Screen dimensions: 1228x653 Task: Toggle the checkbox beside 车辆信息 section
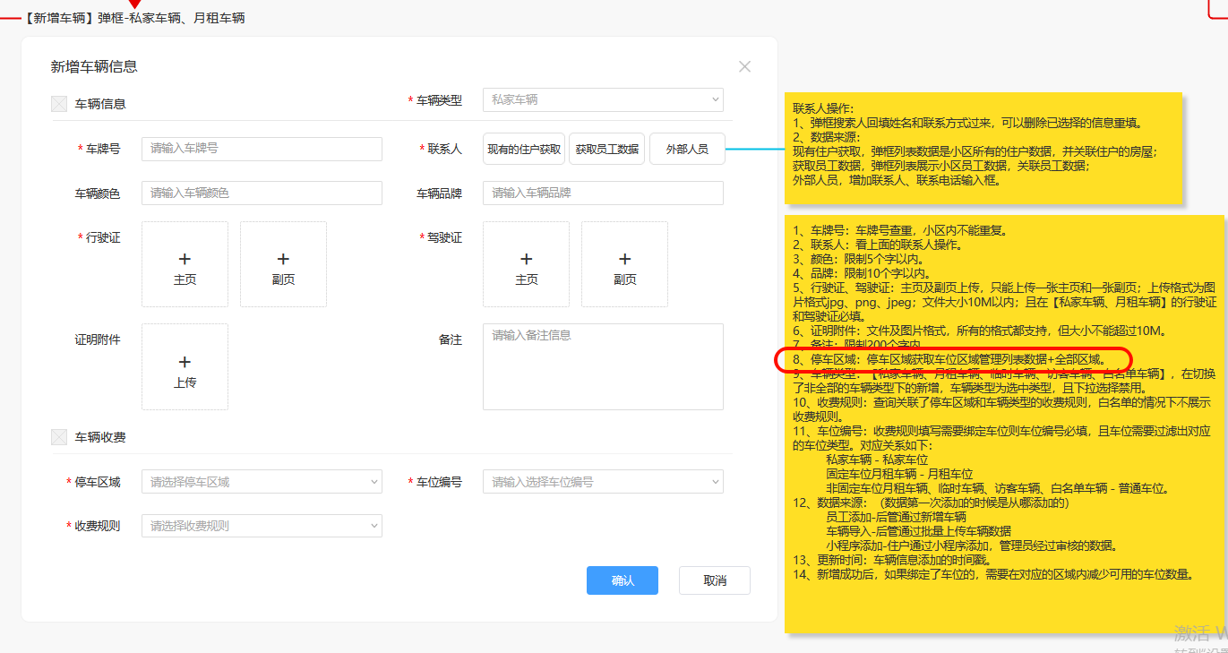pos(59,103)
